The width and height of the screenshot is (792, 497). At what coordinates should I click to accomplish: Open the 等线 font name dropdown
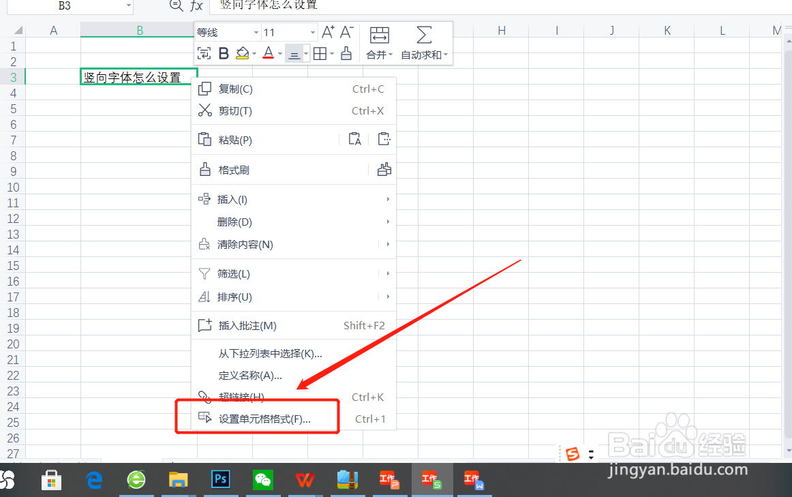256,33
